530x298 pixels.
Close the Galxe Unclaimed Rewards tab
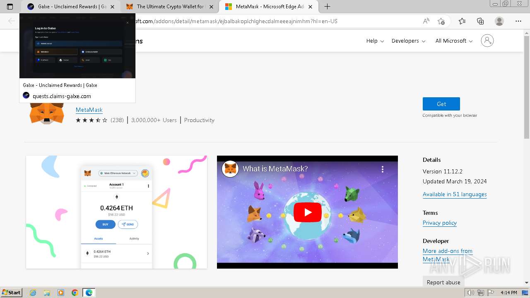click(x=112, y=7)
